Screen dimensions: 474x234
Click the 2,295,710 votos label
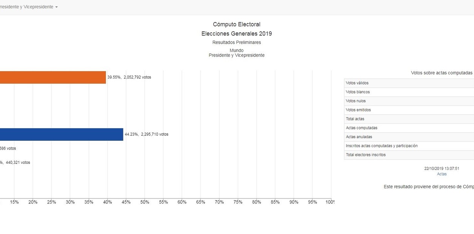coord(155,134)
